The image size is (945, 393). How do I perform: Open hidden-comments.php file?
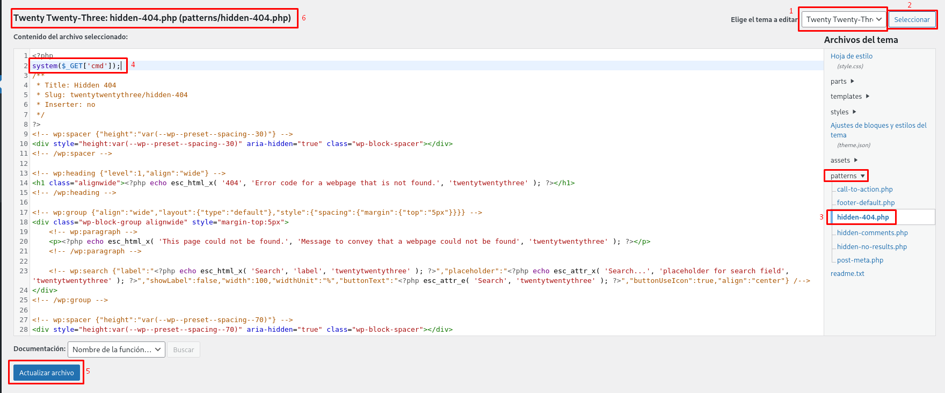872,233
